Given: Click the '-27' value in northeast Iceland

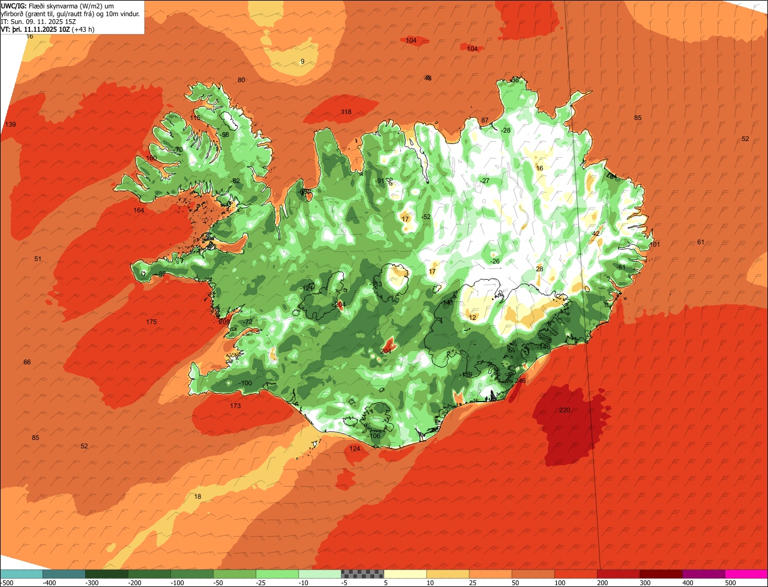Looking at the screenshot, I should pos(484,181).
